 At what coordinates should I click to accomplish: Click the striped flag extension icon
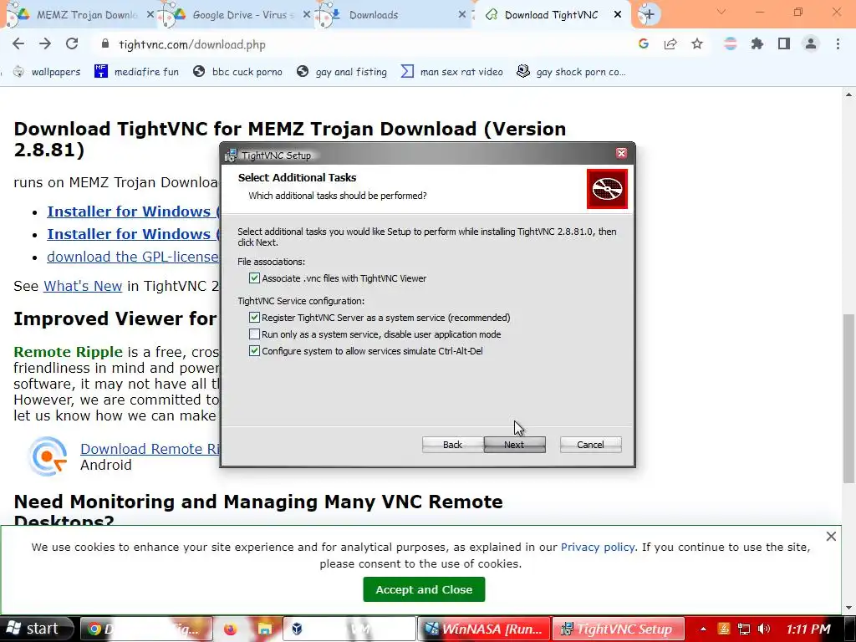coord(731,43)
